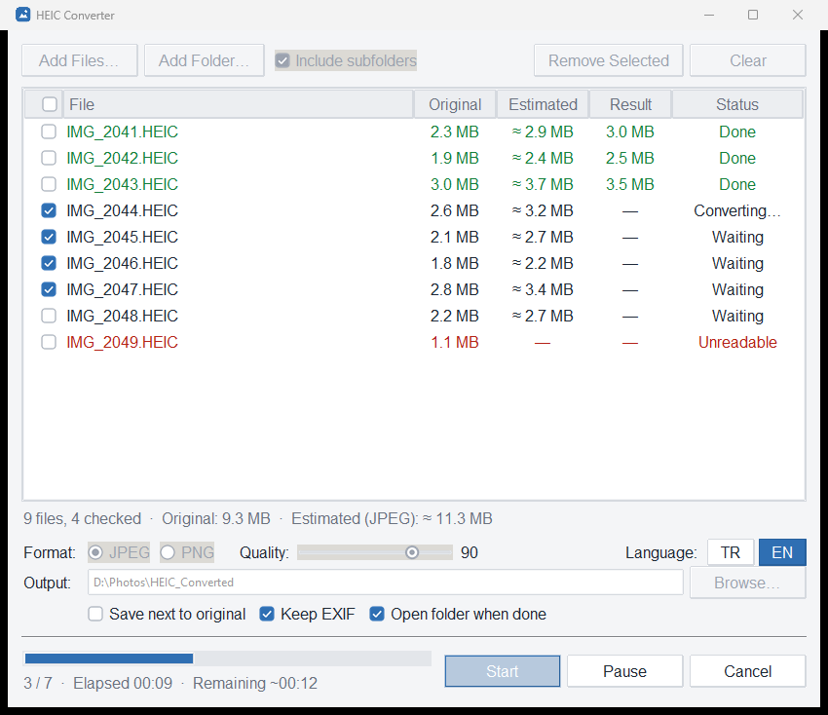Select the IMG_2042.HEIC file name
828x715 pixels.
(122, 158)
